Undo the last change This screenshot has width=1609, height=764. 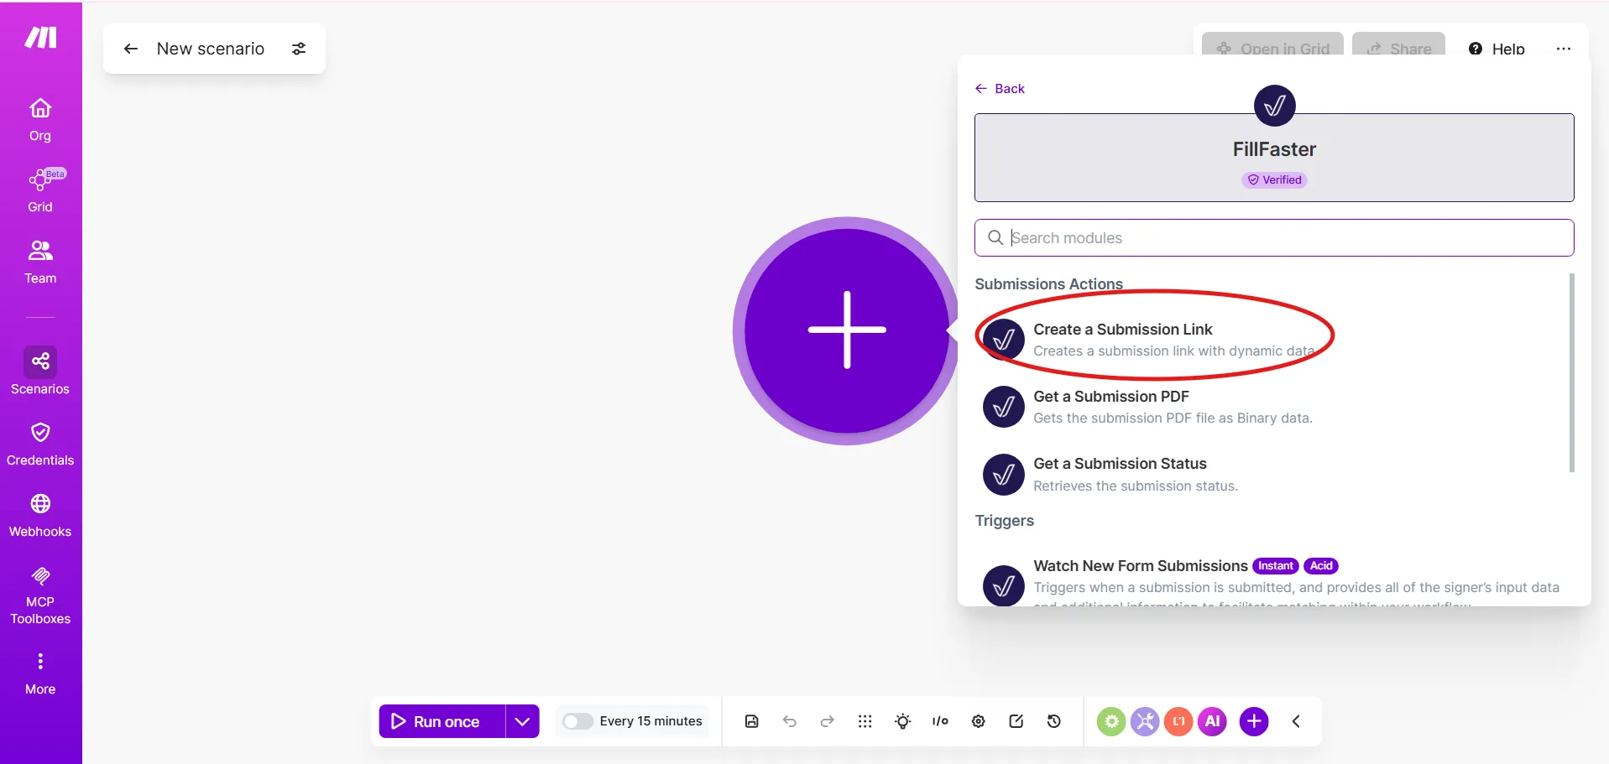coord(790,721)
